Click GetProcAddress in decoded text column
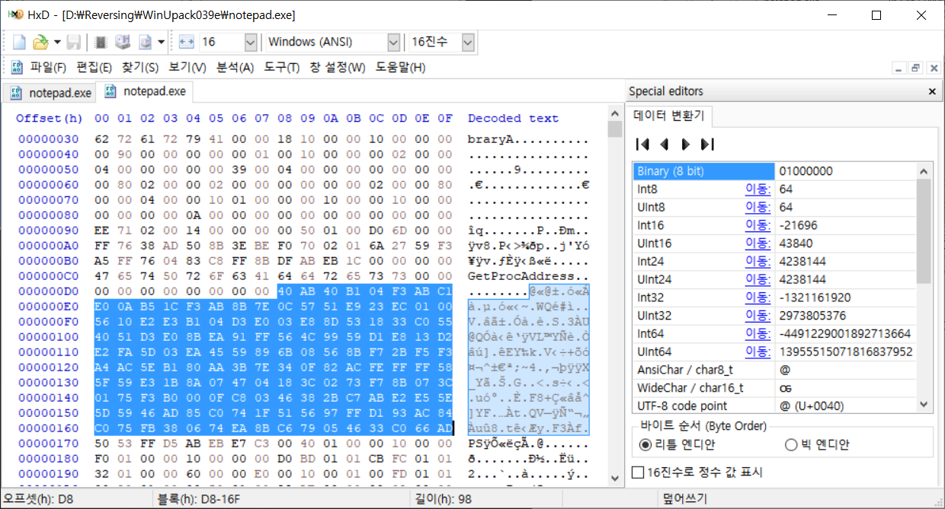945x509 pixels. pyautogui.click(x=521, y=276)
